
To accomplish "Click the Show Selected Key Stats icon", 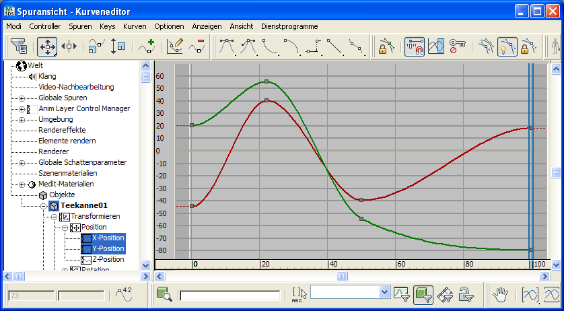I will click(125, 294).
